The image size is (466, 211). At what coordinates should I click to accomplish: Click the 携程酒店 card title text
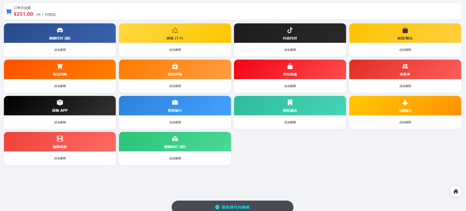click(x=290, y=111)
